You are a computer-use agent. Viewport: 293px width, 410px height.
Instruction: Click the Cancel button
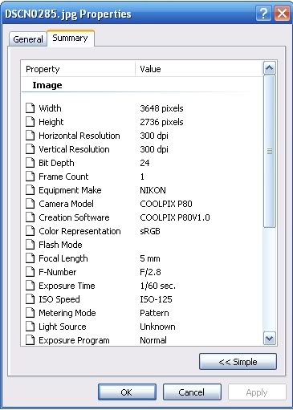tap(192, 392)
